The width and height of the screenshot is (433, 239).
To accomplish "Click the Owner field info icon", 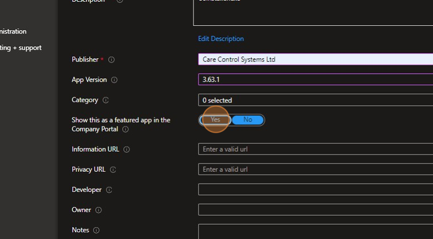I will coord(98,210).
